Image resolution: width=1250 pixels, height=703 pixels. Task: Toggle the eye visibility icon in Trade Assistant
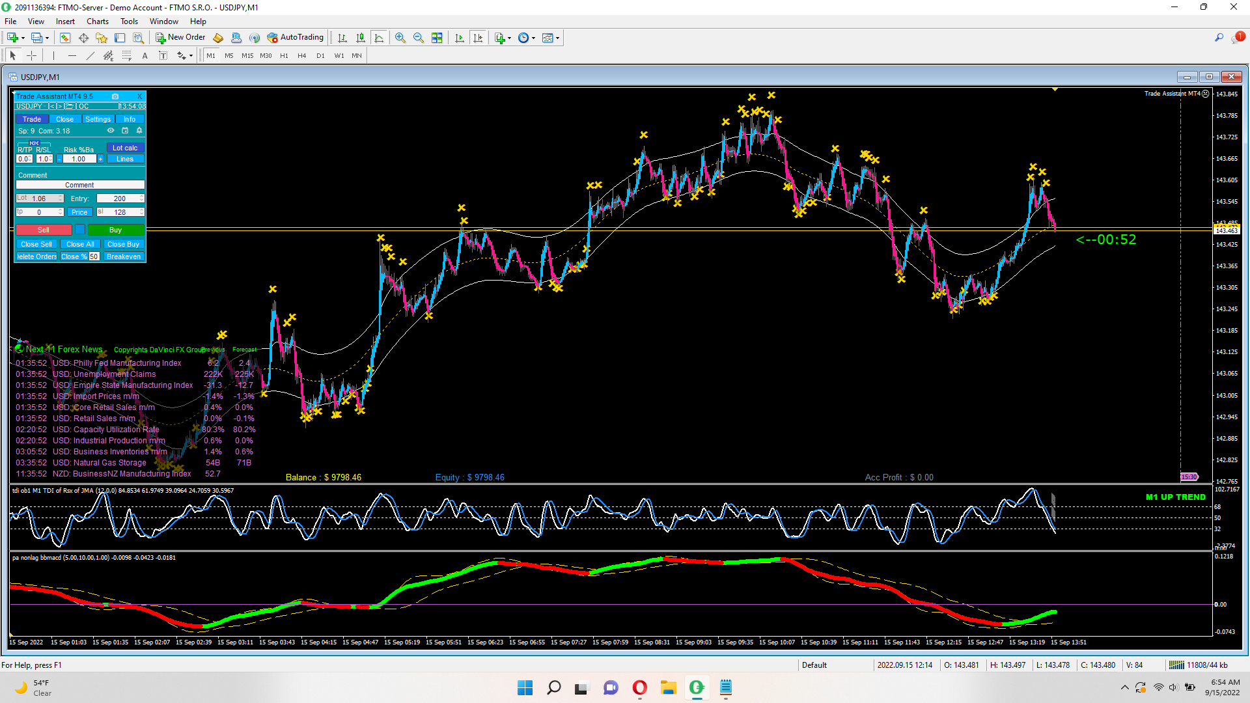click(x=111, y=131)
